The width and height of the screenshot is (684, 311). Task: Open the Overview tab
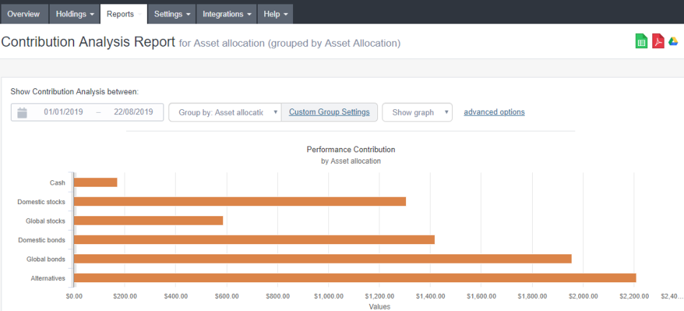tap(24, 14)
